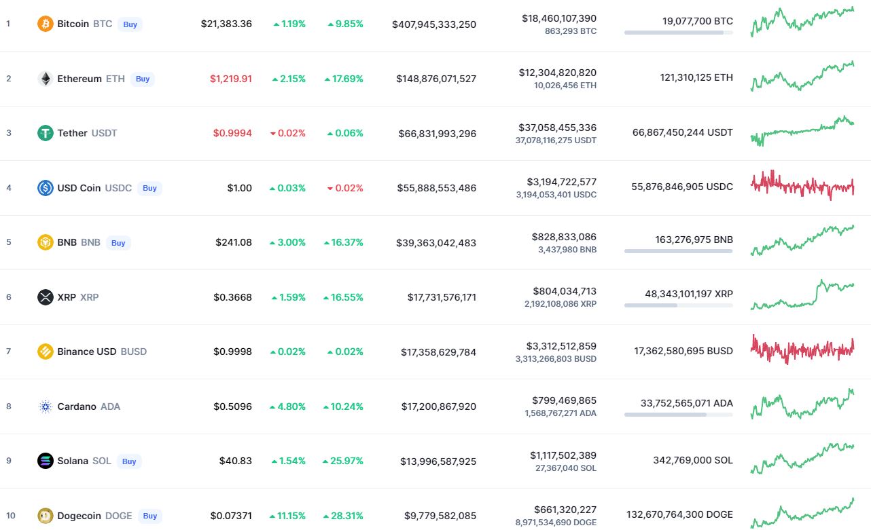Click the USD Coin logo icon
Image resolution: width=871 pixels, height=530 pixels.
coord(46,188)
